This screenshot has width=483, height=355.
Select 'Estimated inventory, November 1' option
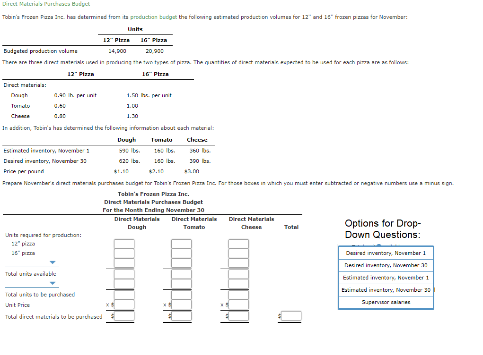(386, 278)
